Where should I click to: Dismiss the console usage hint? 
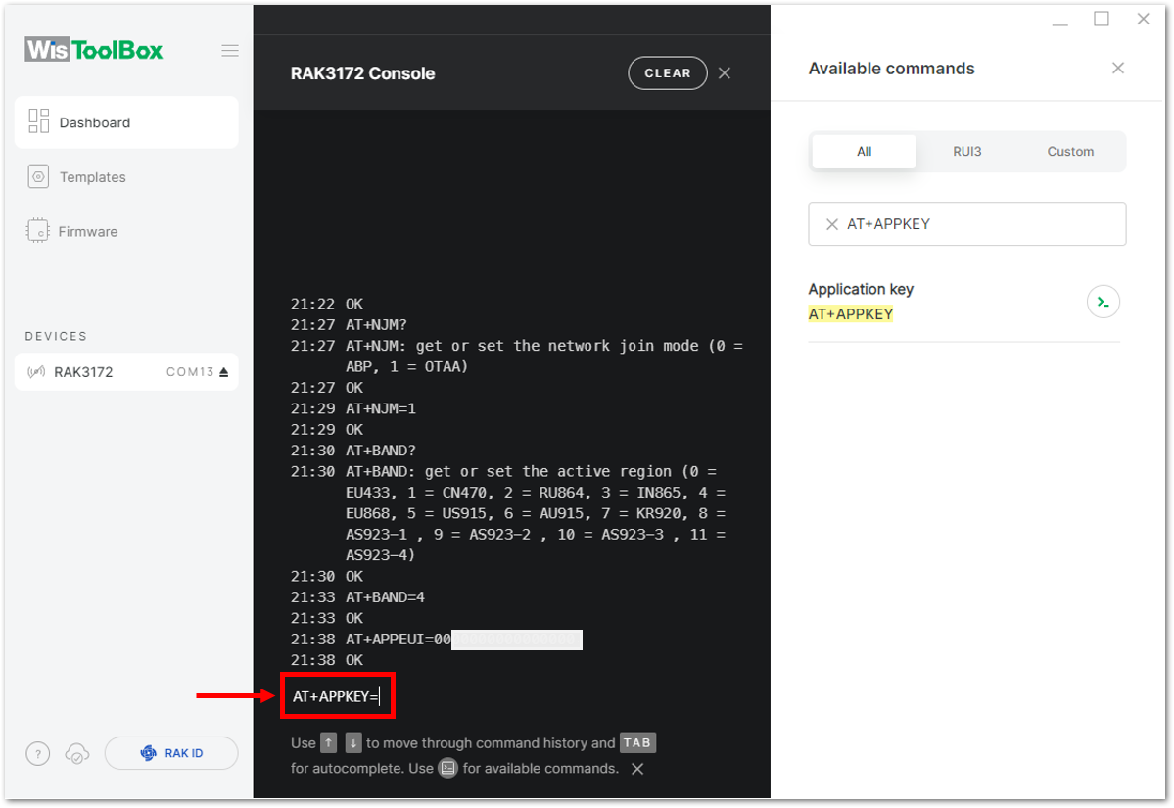(x=637, y=769)
